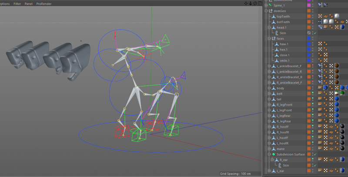This screenshot has width=348, height=177.
Task: Click the blue layer color swatch of faces
Action: coord(309,39)
